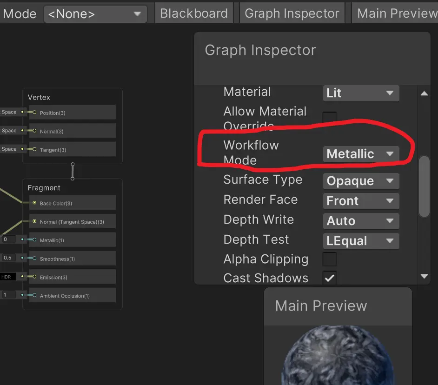Toggle the Blackboard panel button
Image resolution: width=438 pixels, height=385 pixels.
[194, 13]
